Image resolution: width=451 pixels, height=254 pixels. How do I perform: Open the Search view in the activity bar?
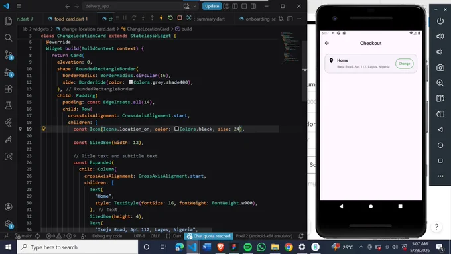(8, 38)
